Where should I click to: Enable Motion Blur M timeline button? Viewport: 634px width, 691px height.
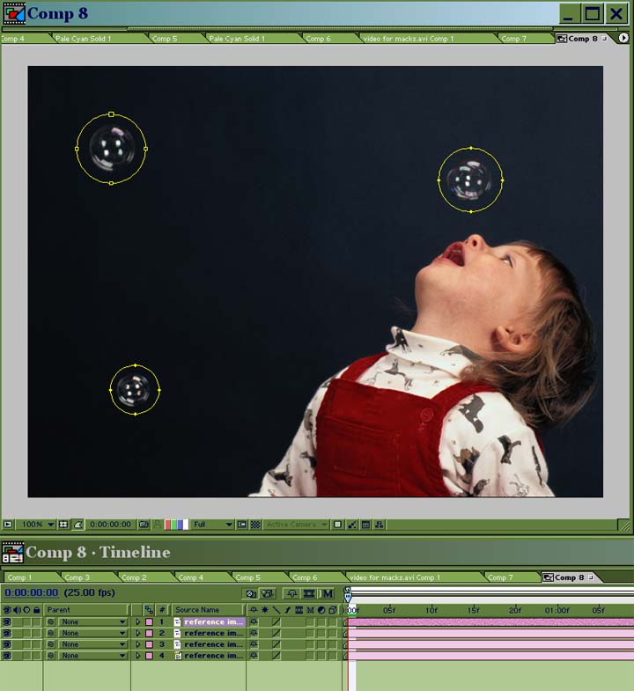(328, 593)
